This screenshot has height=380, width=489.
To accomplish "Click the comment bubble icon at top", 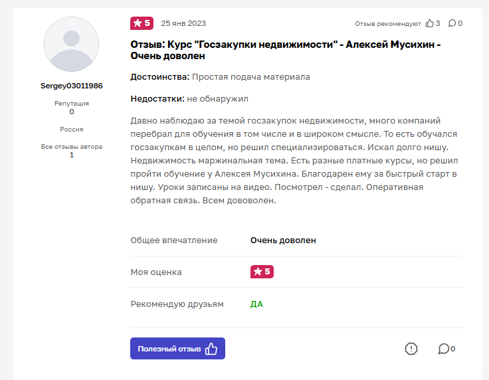I will [452, 23].
